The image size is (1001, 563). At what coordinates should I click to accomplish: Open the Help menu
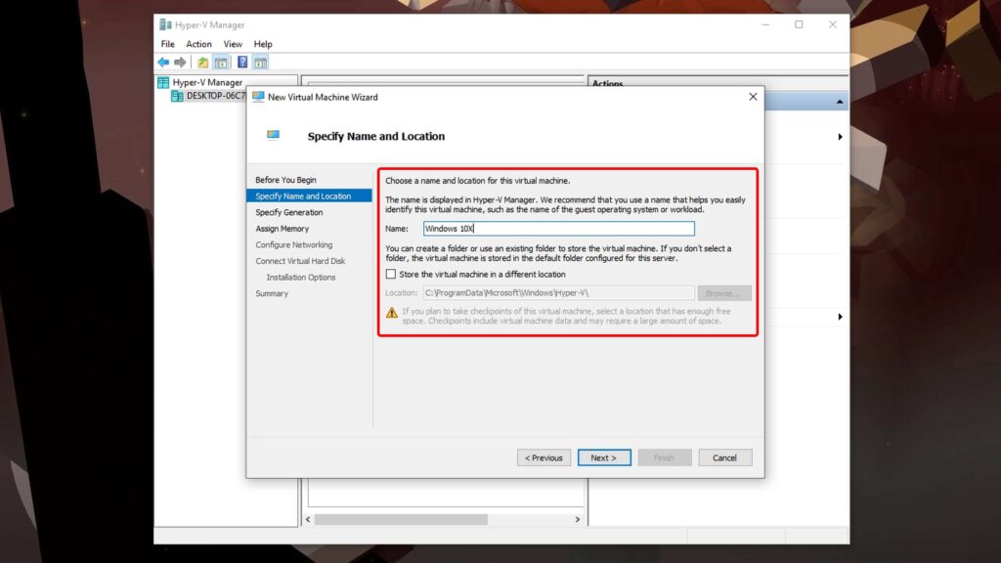coord(262,44)
